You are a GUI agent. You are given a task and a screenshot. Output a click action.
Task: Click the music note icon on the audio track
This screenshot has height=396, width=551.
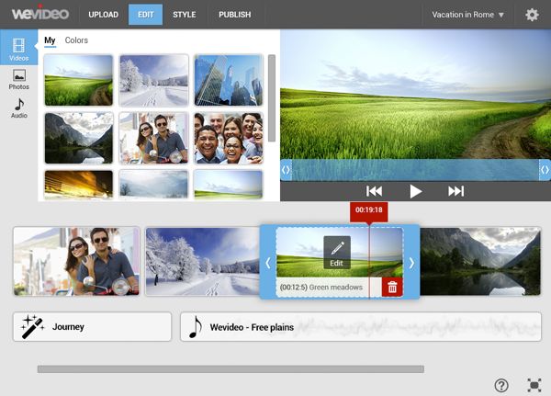point(196,327)
